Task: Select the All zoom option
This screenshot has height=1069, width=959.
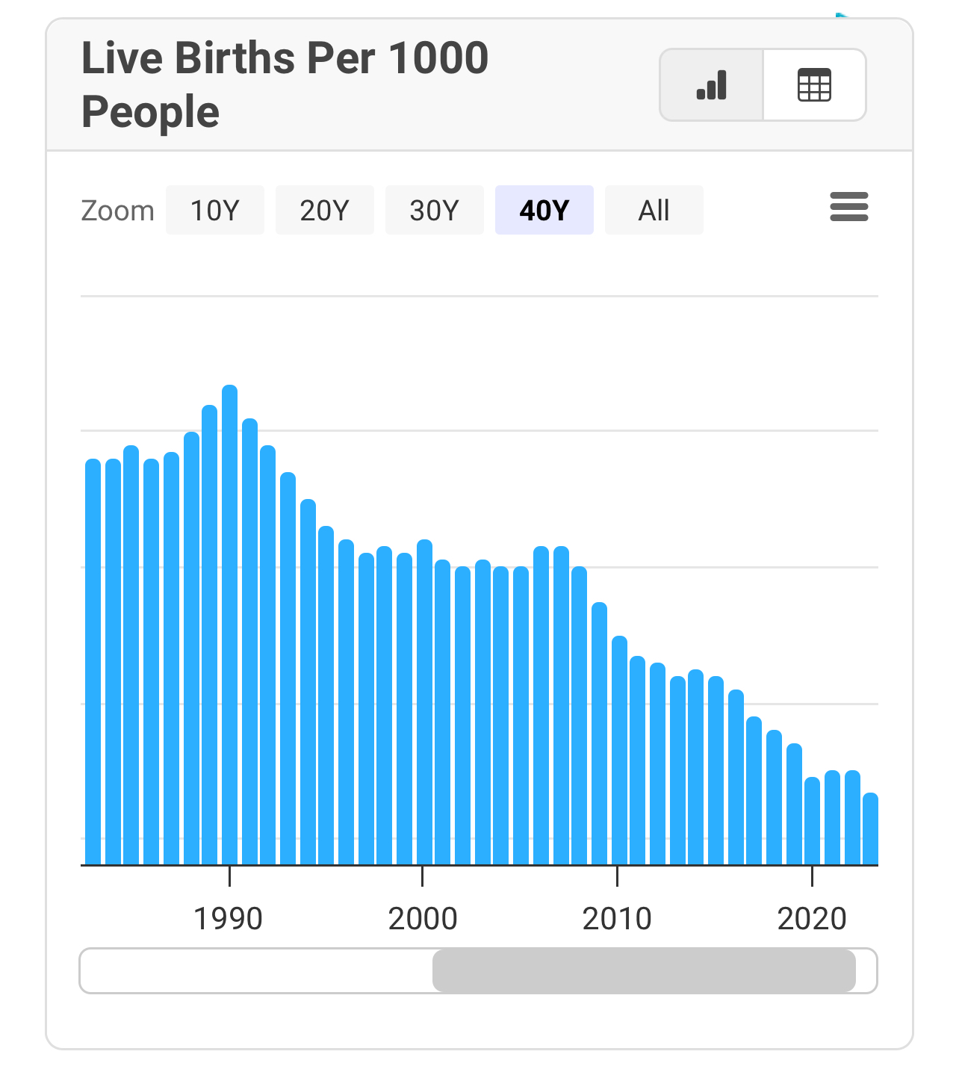Action: tap(654, 211)
